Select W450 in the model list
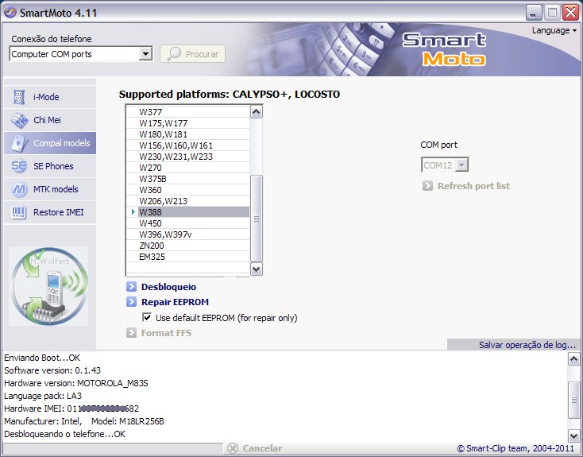The image size is (583, 457). [x=151, y=223]
